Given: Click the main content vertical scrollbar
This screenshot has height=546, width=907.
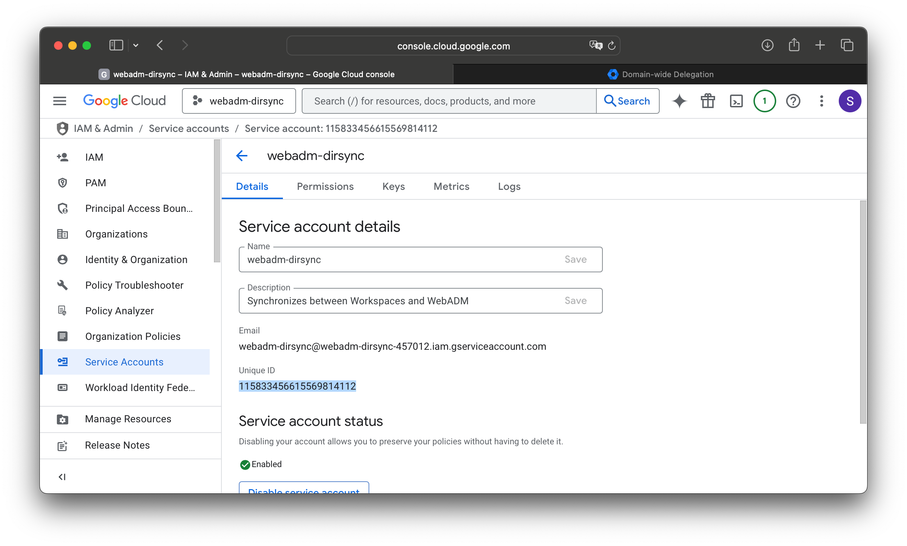Looking at the screenshot, I should (863, 312).
